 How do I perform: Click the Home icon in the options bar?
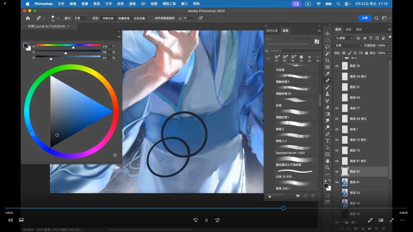(28, 18)
